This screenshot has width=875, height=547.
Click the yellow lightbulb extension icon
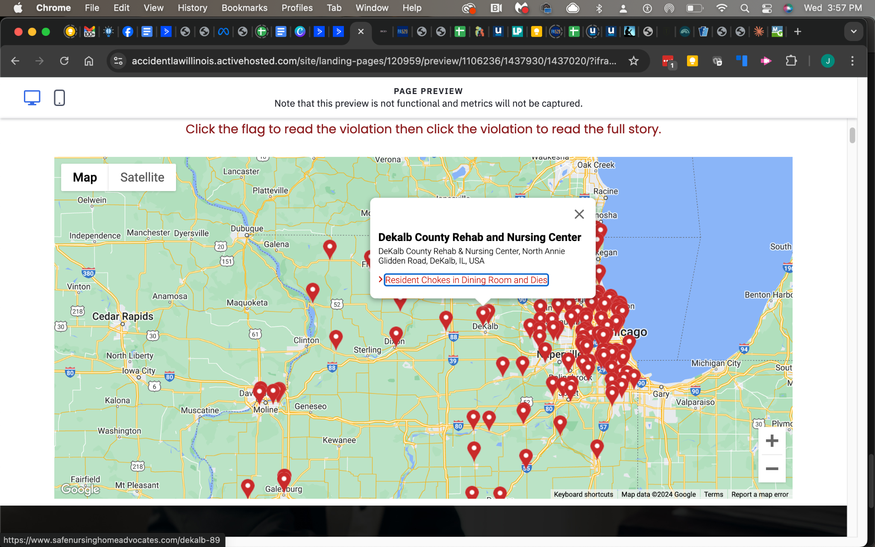(x=692, y=61)
